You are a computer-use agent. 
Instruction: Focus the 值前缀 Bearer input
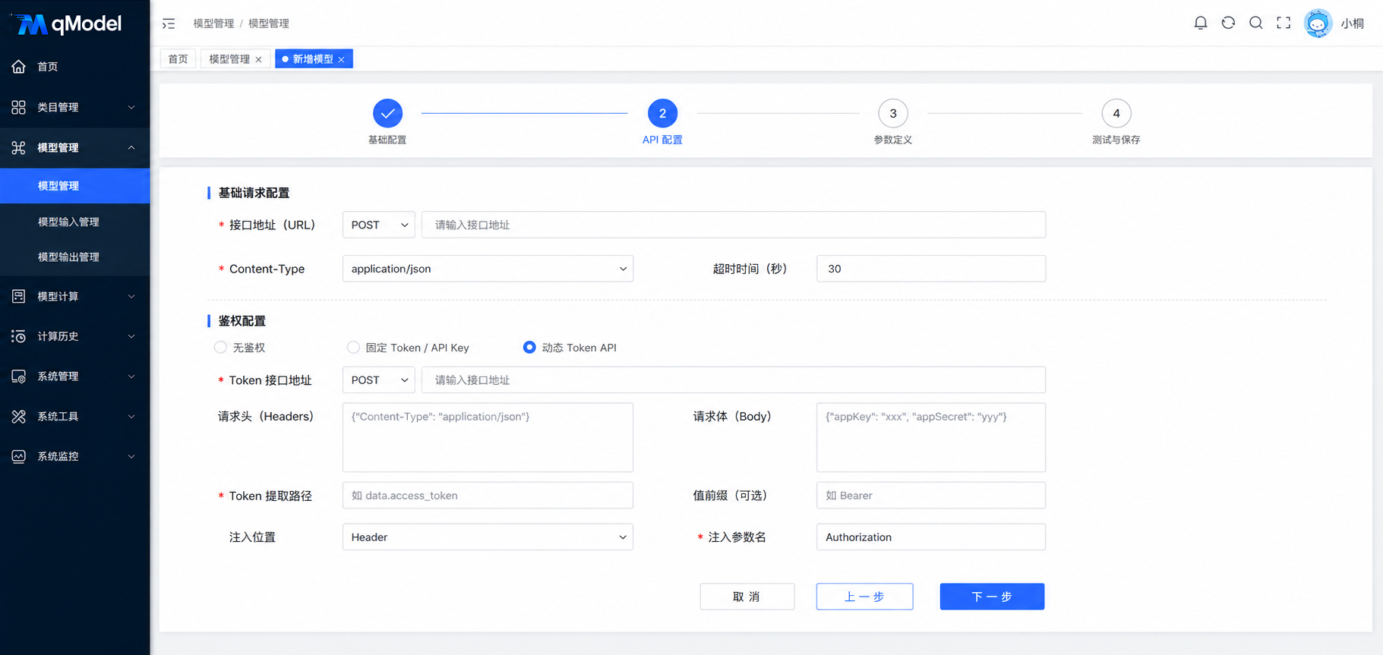pyautogui.click(x=931, y=496)
